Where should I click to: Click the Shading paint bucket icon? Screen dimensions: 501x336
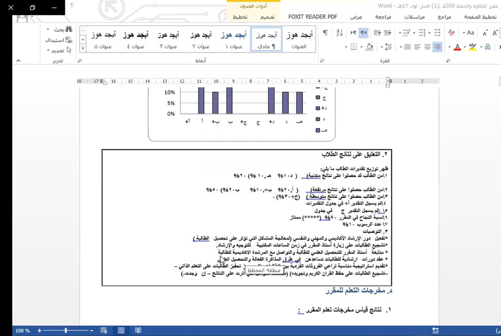point(369,47)
